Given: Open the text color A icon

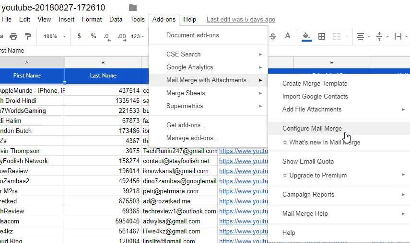Looking at the screenshot, I should (287, 36).
